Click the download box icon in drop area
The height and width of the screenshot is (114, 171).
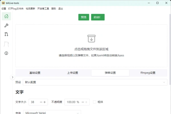pos(91,39)
